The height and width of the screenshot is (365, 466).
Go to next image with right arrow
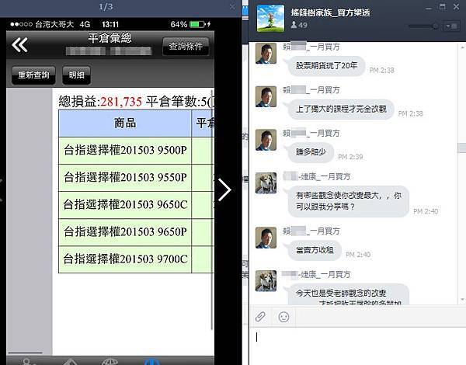(224, 190)
